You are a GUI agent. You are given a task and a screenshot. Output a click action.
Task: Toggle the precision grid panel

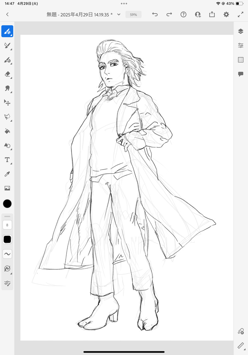(241, 60)
